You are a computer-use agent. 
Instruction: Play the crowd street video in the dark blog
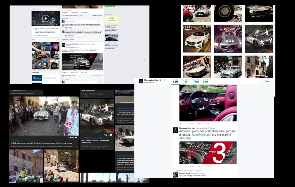coord(44,116)
